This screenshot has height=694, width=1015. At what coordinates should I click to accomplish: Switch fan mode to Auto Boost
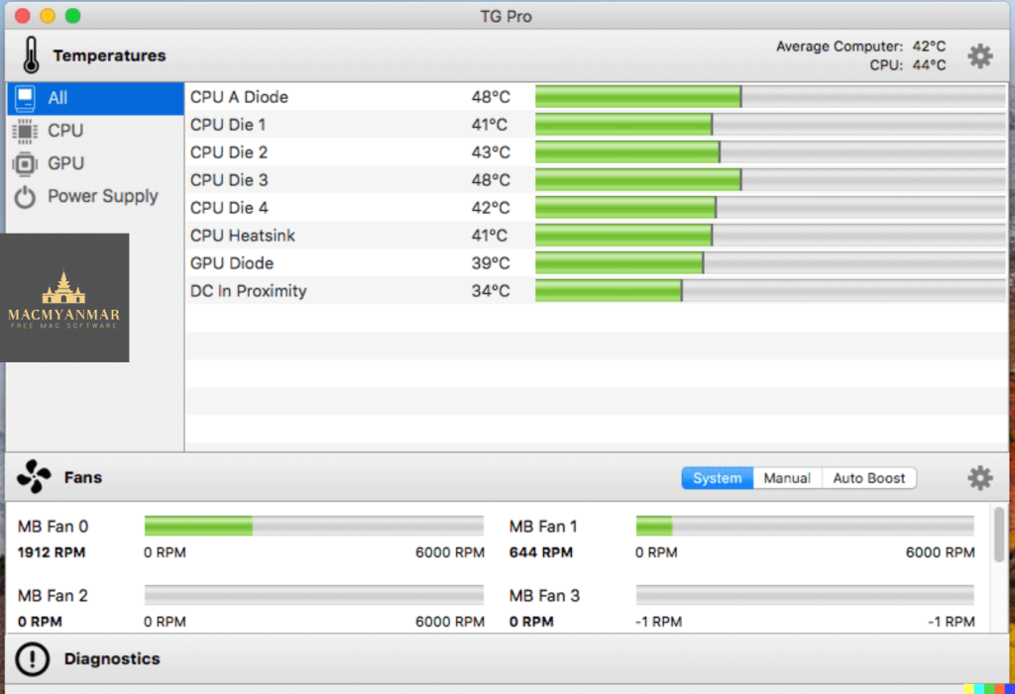click(868, 478)
